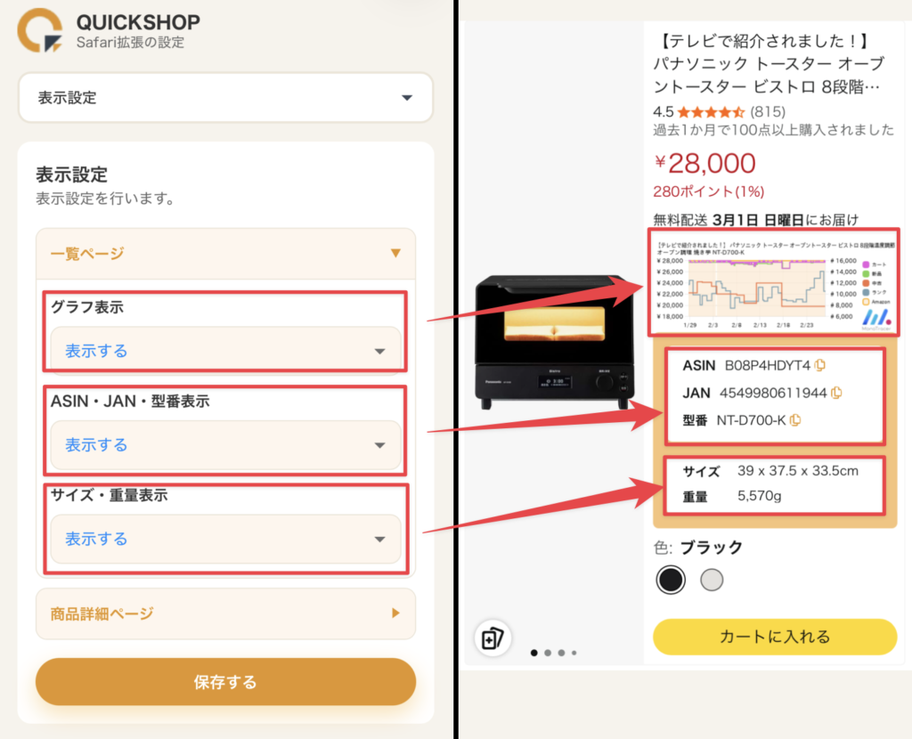
Task: Click the first image carousel dot
Action: [x=534, y=653]
